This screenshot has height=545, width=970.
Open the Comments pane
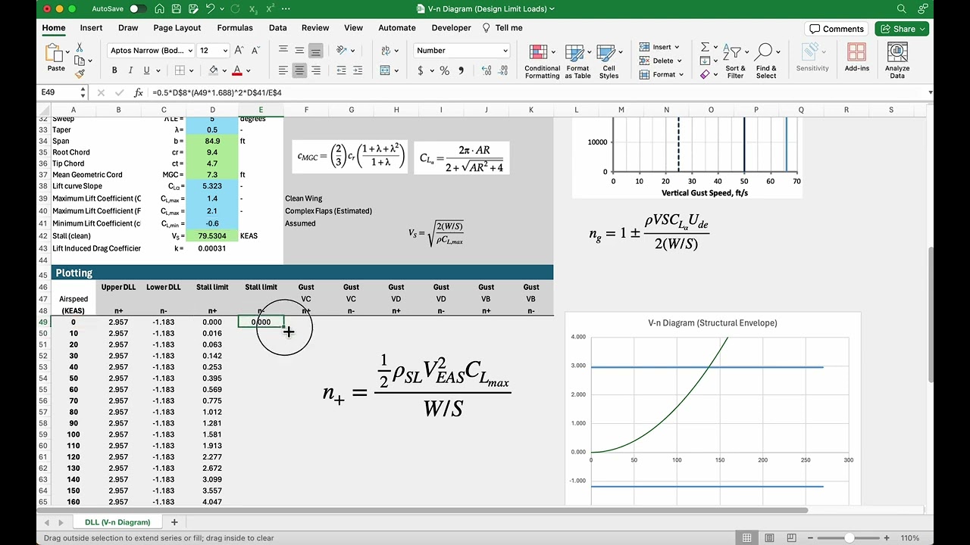837,29
